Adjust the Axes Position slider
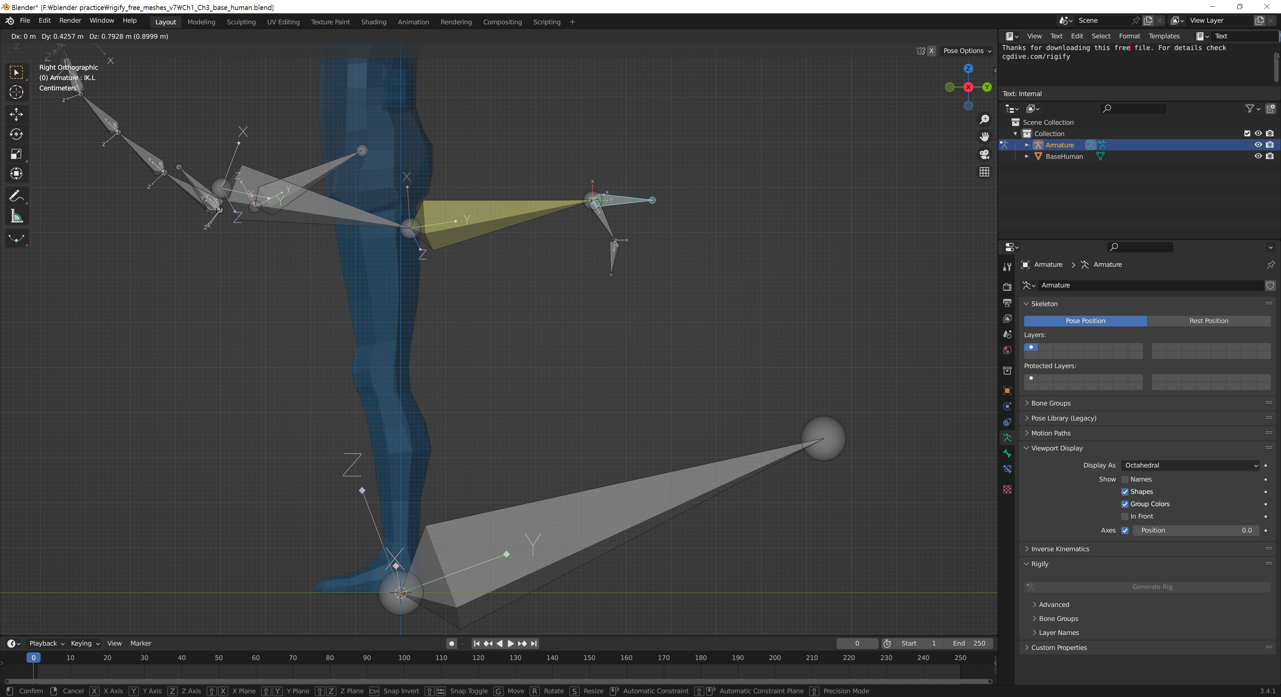 [1196, 531]
